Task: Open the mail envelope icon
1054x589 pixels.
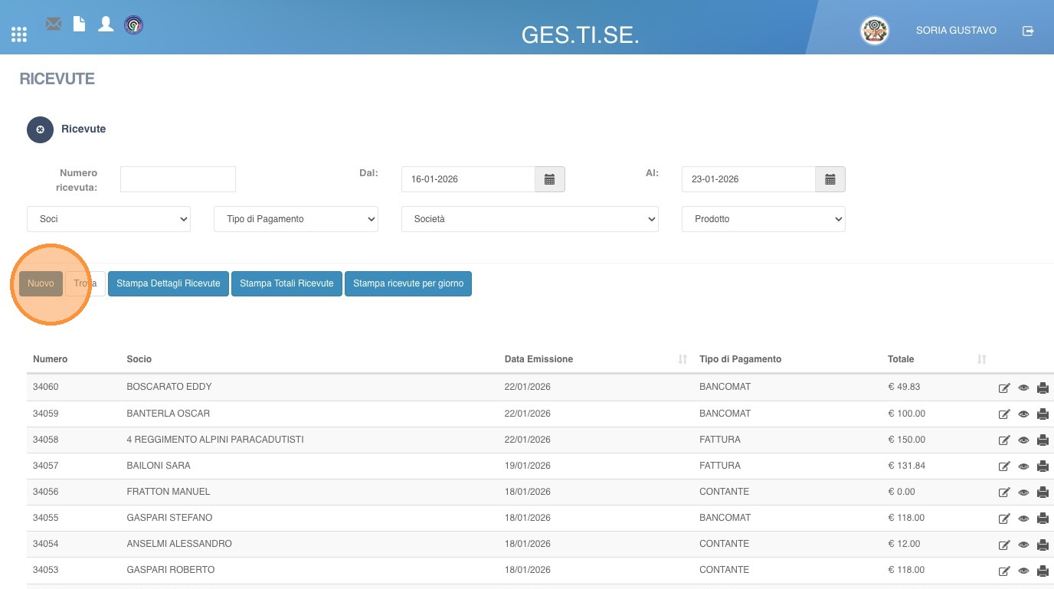Action: [54, 24]
